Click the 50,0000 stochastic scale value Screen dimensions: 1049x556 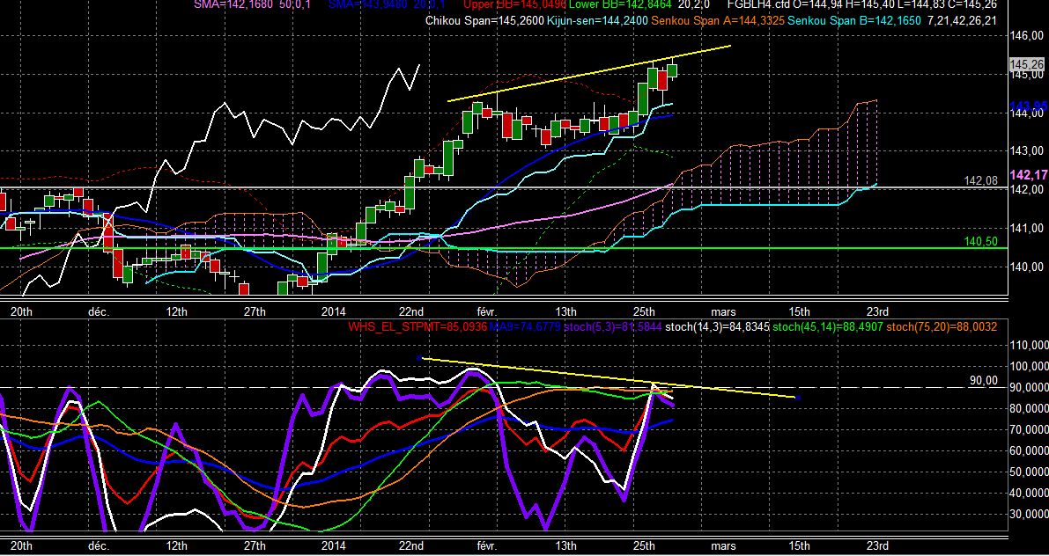1031,472
